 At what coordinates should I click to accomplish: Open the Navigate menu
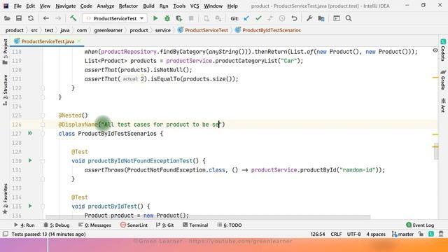pyautogui.click(x=65, y=6)
